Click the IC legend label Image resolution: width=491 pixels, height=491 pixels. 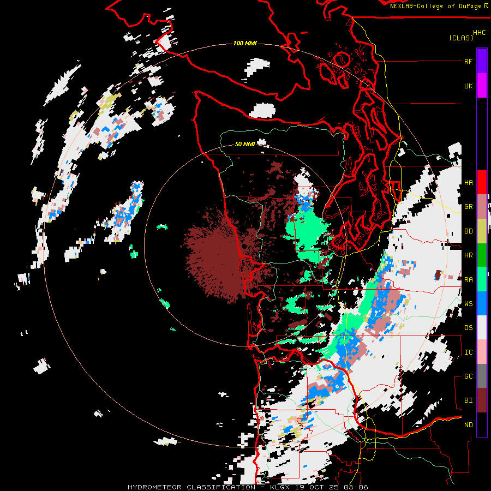point(468,352)
